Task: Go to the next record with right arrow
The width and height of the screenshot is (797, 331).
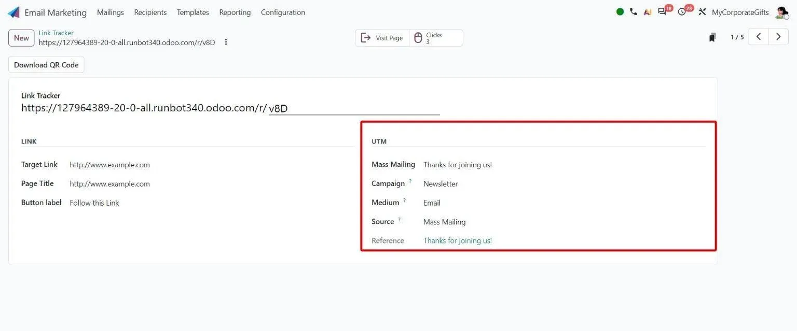Action: coord(778,37)
